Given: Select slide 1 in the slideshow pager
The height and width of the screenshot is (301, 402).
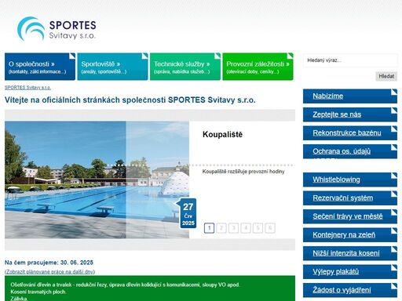Looking at the screenshot, I should tap(209, 228).
